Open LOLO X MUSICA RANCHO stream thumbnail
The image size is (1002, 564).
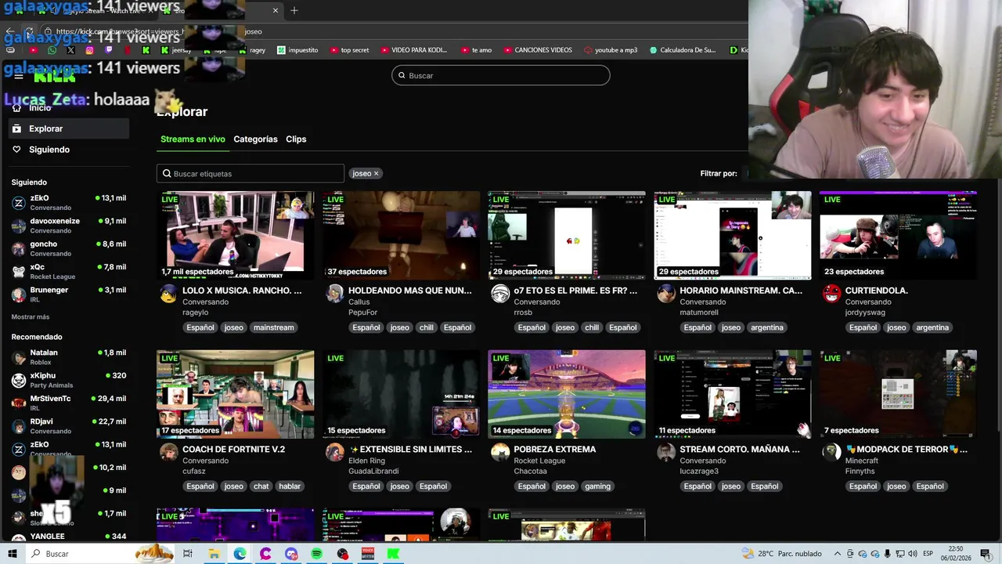235,235
